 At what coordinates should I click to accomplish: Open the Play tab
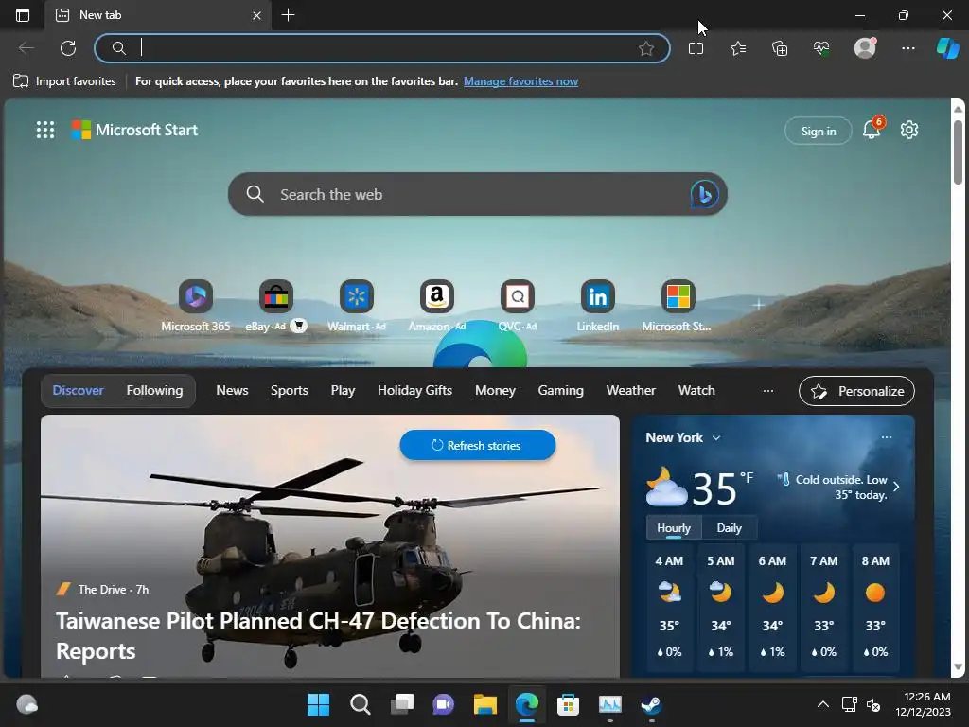[x=343, y=390]
